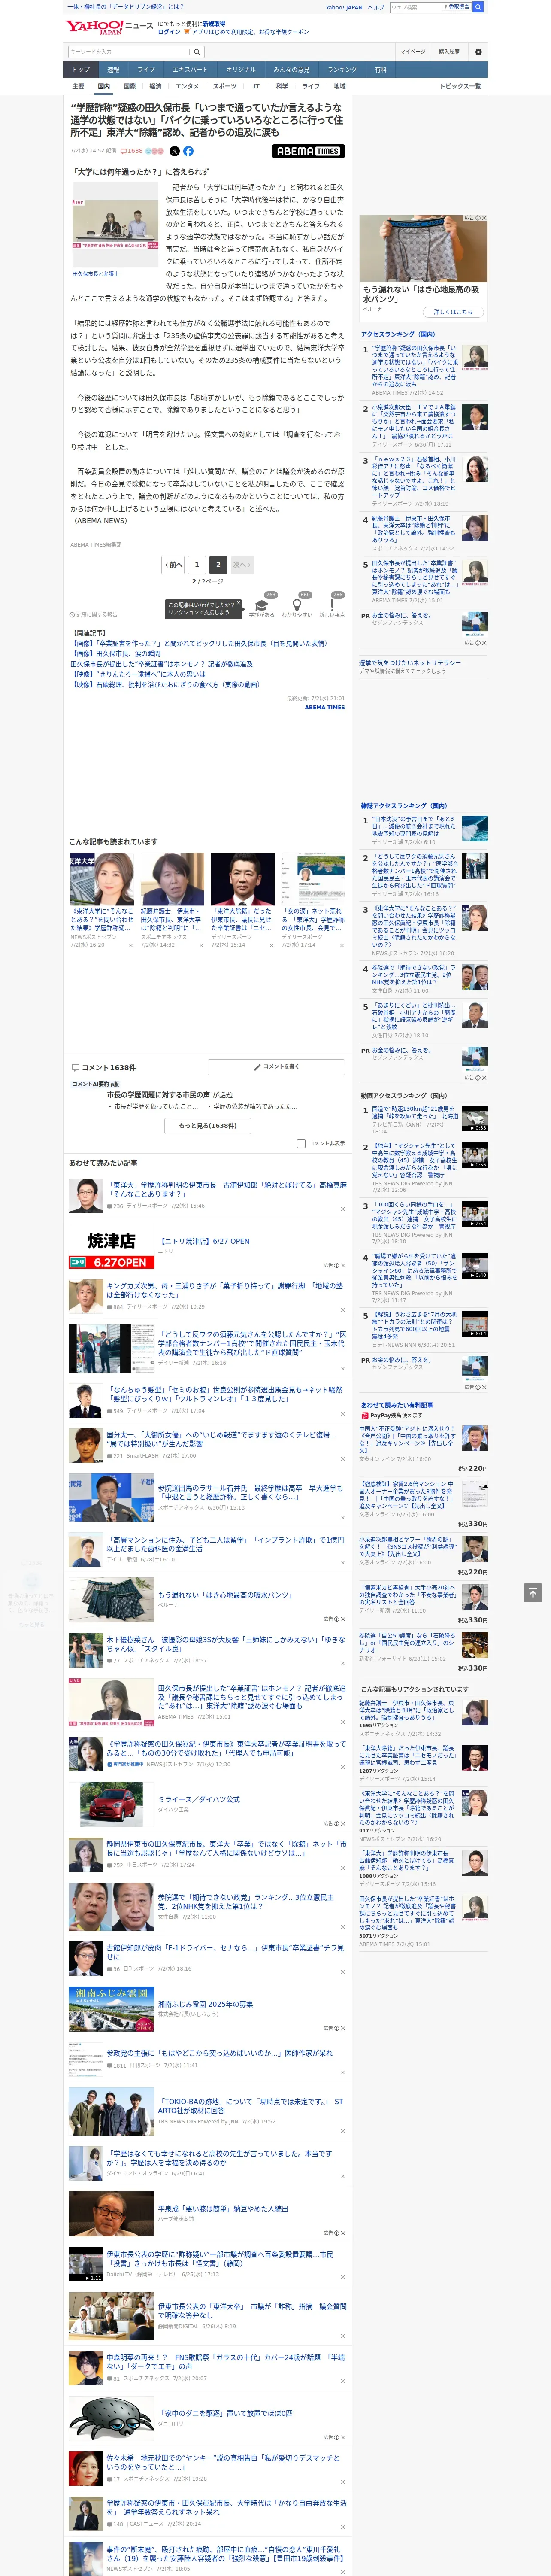This screenshot has width=551, height=2576.
Task: Share the article on Facebook
Action: 188,151
